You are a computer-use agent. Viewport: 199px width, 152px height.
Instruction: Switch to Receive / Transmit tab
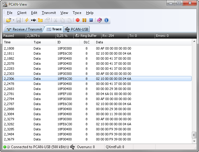24,29
